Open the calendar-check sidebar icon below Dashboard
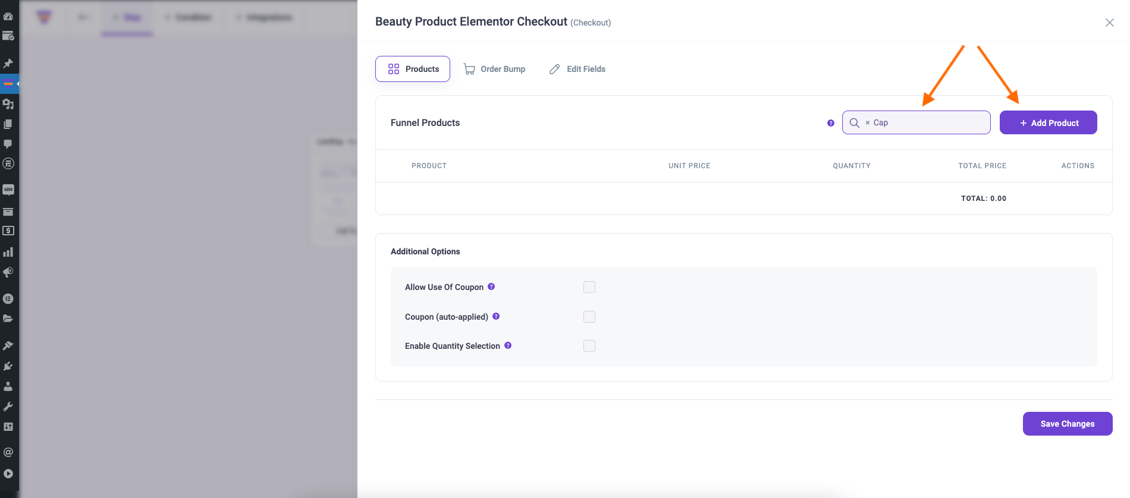Viewport: 1130px width, 498px height. click(x=8, y=36)
